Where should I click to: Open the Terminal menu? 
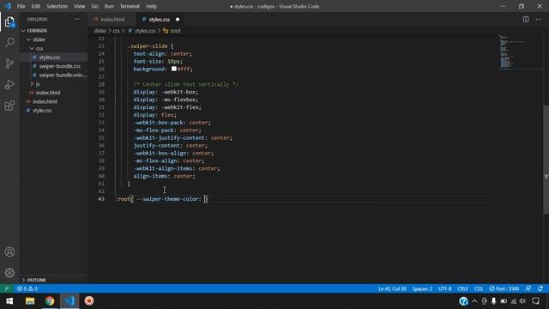pyautogui.click(x=130, y=6)
